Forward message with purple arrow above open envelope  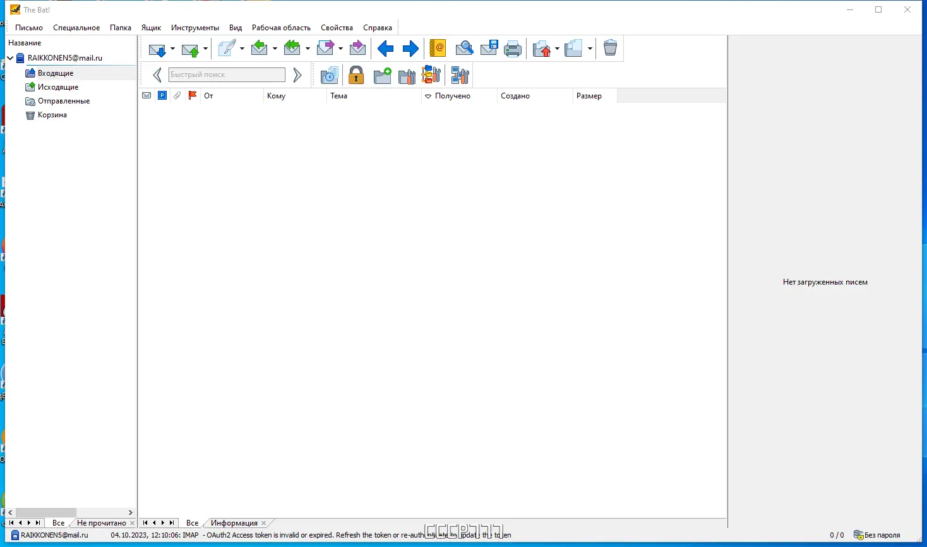[x=325, y=48]
